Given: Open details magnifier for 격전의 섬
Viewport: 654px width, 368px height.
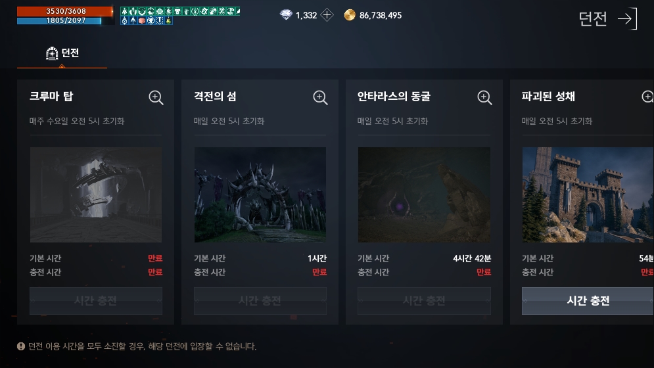Looking at the screenshot, I should (x=320, y=98).
